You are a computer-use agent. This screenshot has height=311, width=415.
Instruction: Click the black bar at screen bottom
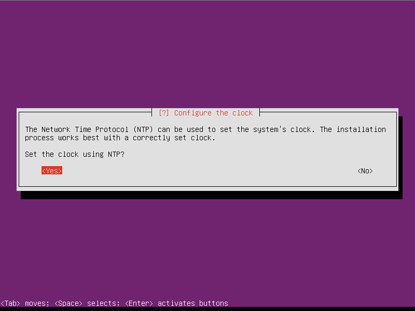coord(208,309)
